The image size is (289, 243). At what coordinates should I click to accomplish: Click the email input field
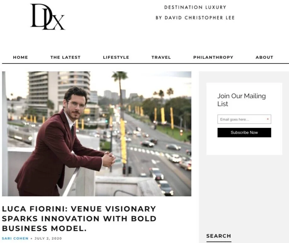(x=244, y=119)
